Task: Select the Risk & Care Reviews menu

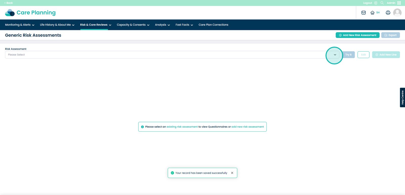Action: pos(95,25)
